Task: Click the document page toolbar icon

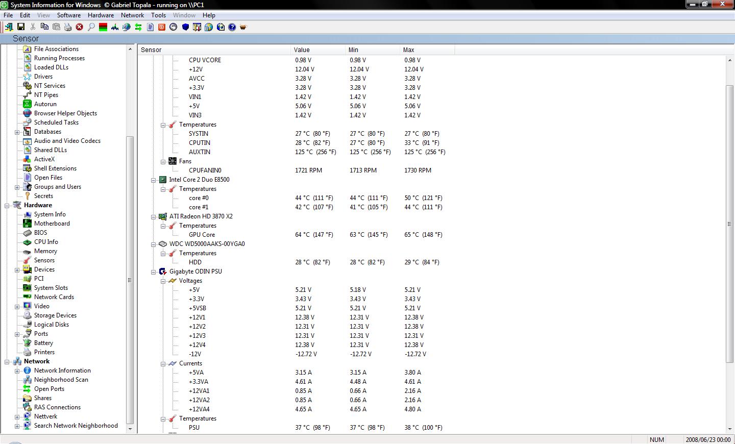Action: point(150,27)
